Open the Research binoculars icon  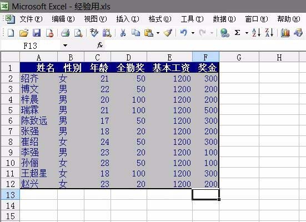pyautogui.click(x=107, y=33)
